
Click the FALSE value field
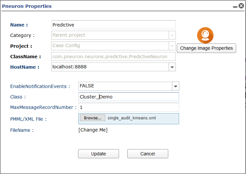coord(125,86)
